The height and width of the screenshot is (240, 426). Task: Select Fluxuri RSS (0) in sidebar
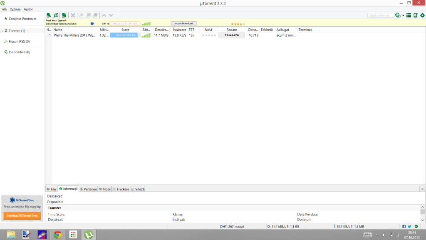pos(19,41)
